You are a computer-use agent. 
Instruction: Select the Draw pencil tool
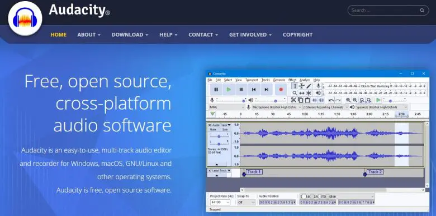click(x=309, y=86)
